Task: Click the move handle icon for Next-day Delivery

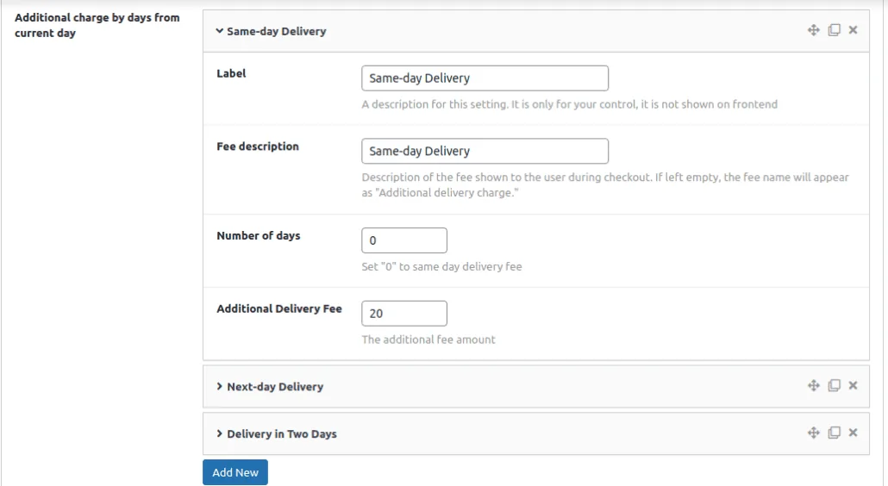Action: coord(813,385)
